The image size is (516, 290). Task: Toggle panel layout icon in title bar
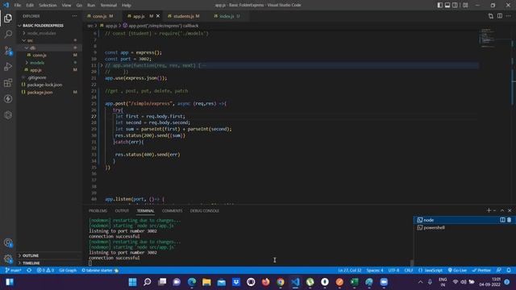[447, 5]
